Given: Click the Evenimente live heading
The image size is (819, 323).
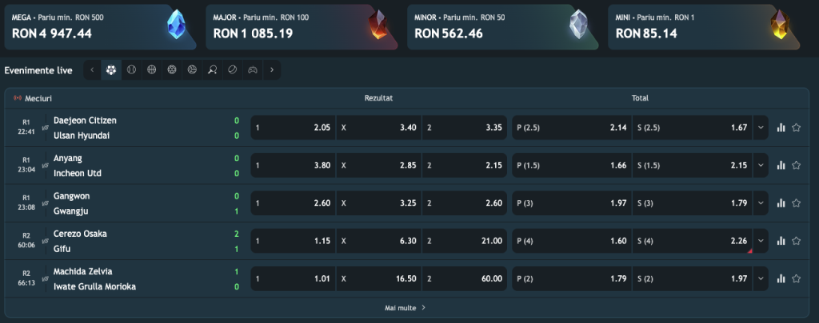Looking at the screenshot, I should point(38,70).
